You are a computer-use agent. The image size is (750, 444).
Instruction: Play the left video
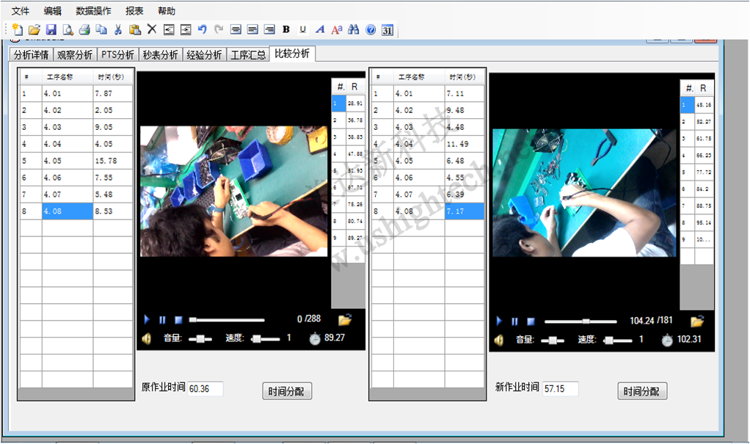(147, 320)
